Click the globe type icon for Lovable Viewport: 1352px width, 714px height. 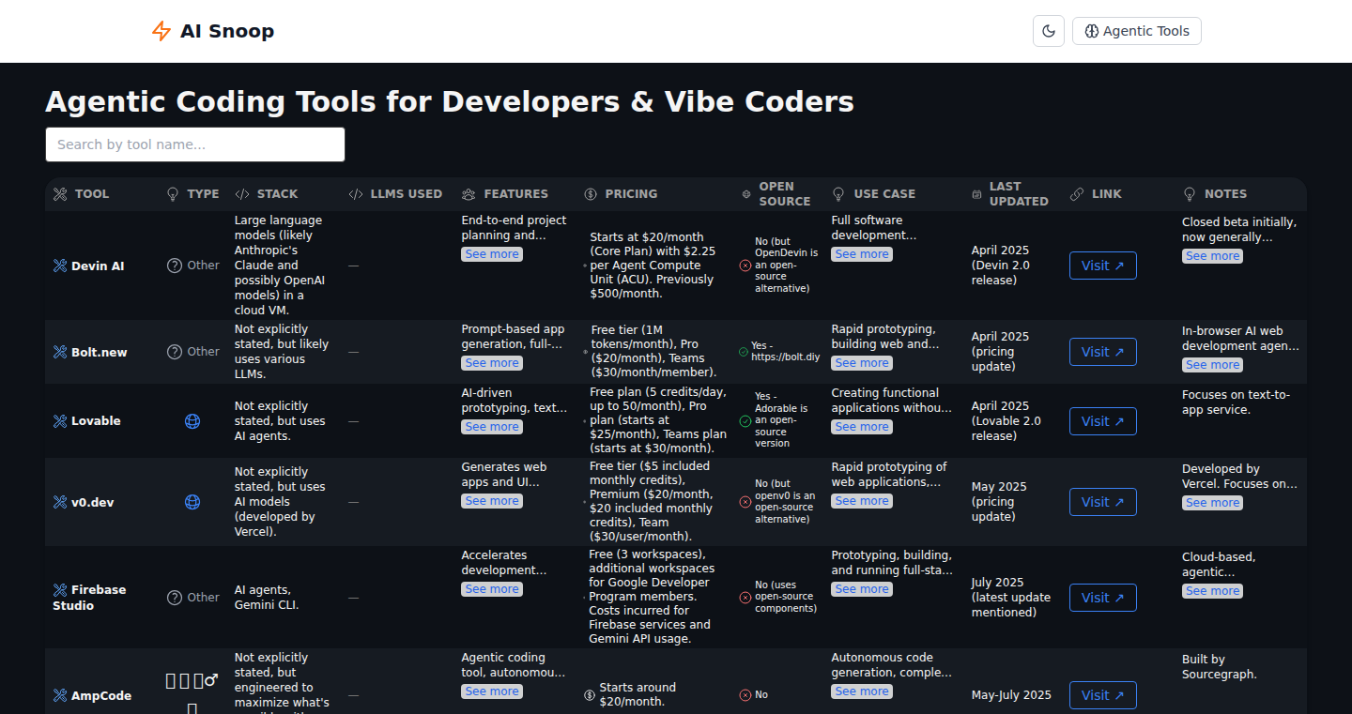click(x=192, y=421)
